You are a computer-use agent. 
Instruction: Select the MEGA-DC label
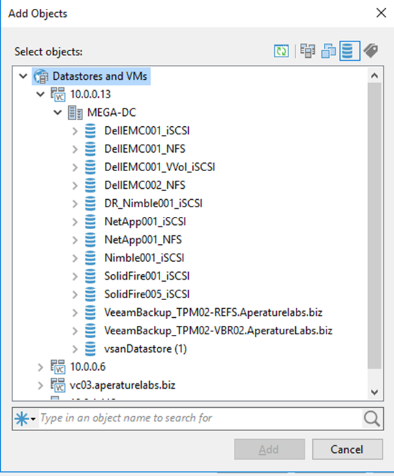[111, 113]
